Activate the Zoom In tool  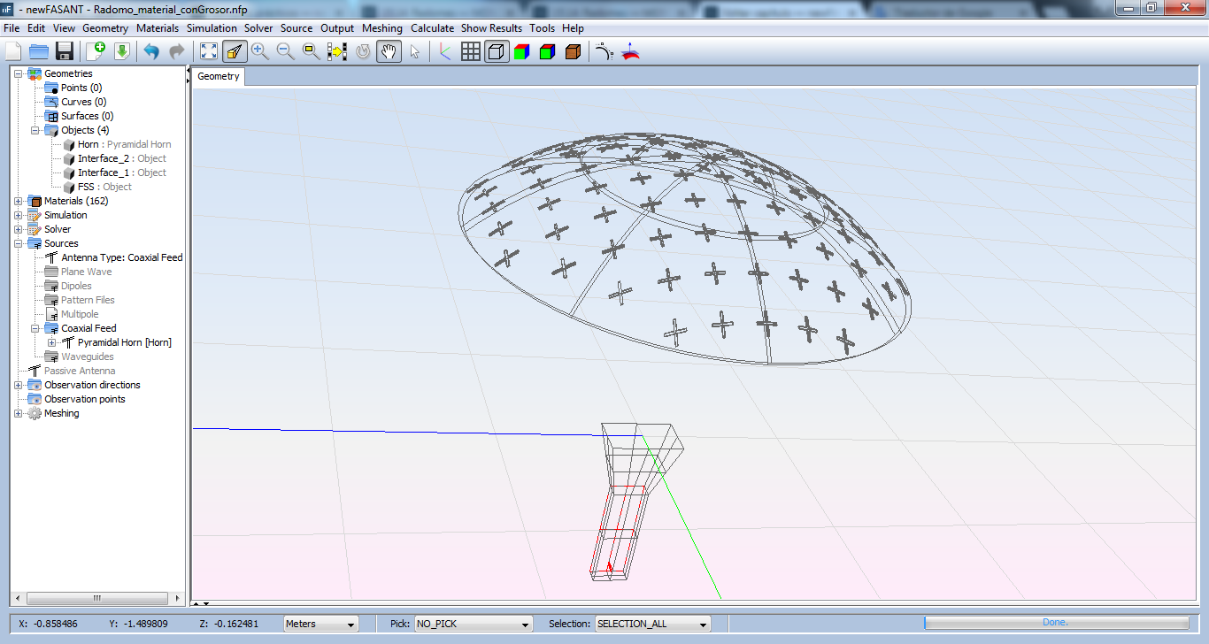[260, 51]
